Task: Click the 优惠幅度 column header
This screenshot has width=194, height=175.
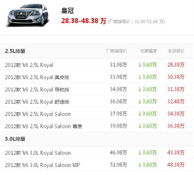Action: coord(148,51)
